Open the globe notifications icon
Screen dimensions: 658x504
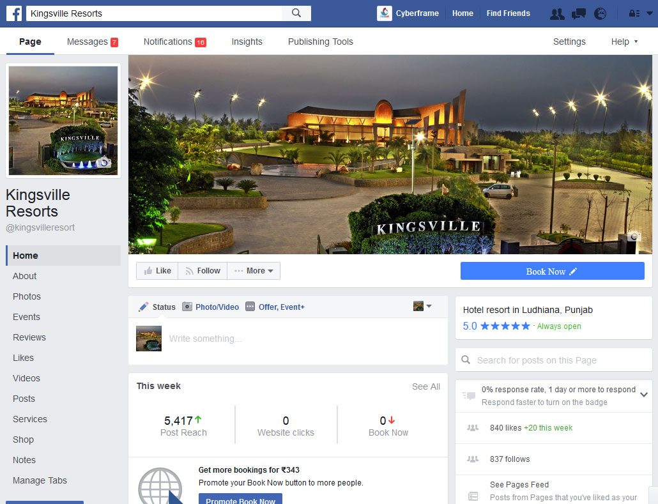pos(601,14)
